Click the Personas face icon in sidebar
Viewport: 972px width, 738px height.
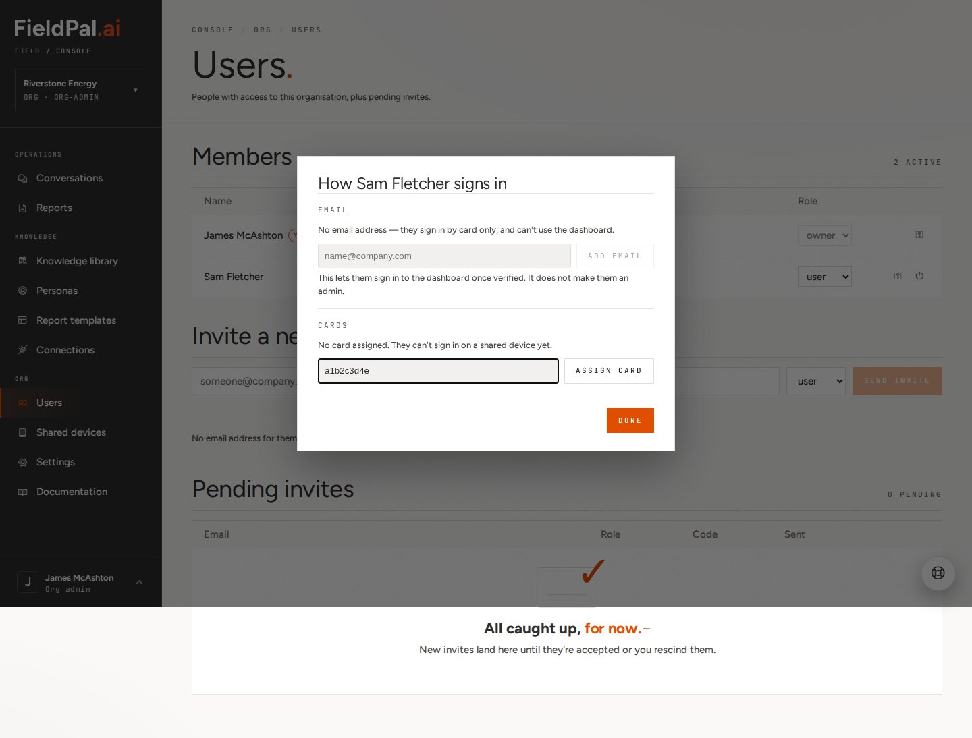(x=22, y=291)
